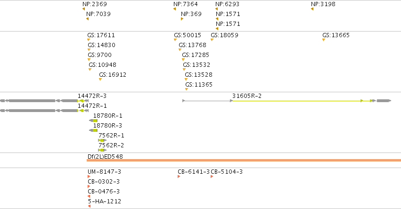Select the CB-6141-3 insertion label
401x209 pixels.
pos(194,172)
